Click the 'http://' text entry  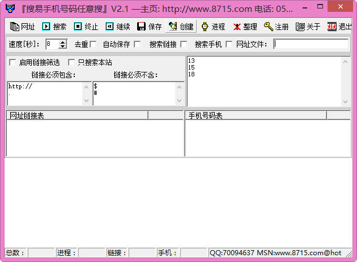[x=20, y=86]
